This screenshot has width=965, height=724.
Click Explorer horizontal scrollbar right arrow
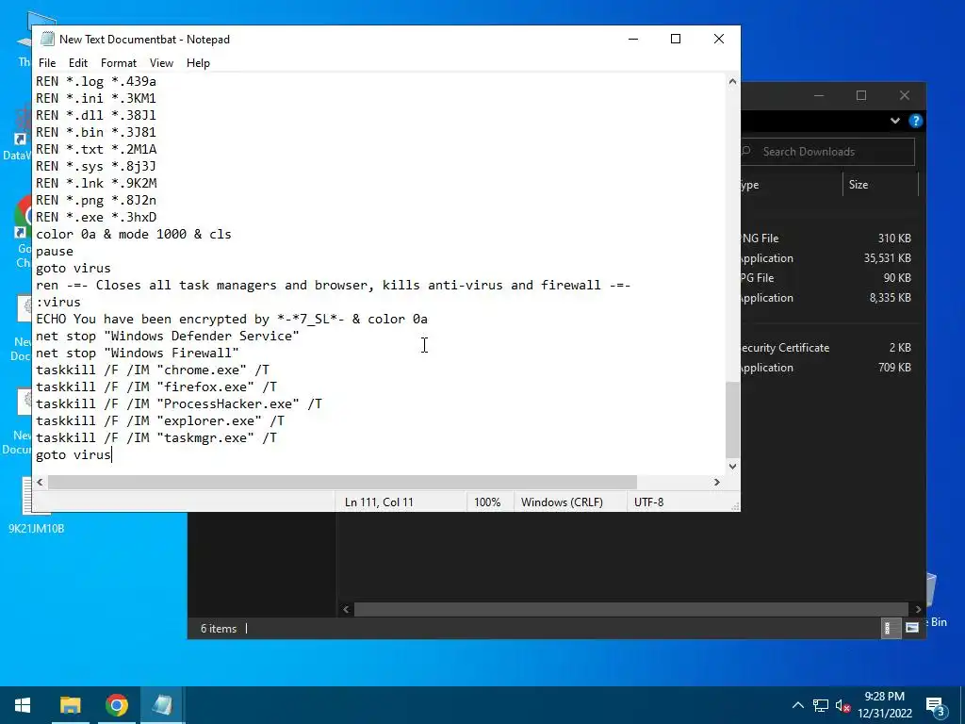pos(918,610)
